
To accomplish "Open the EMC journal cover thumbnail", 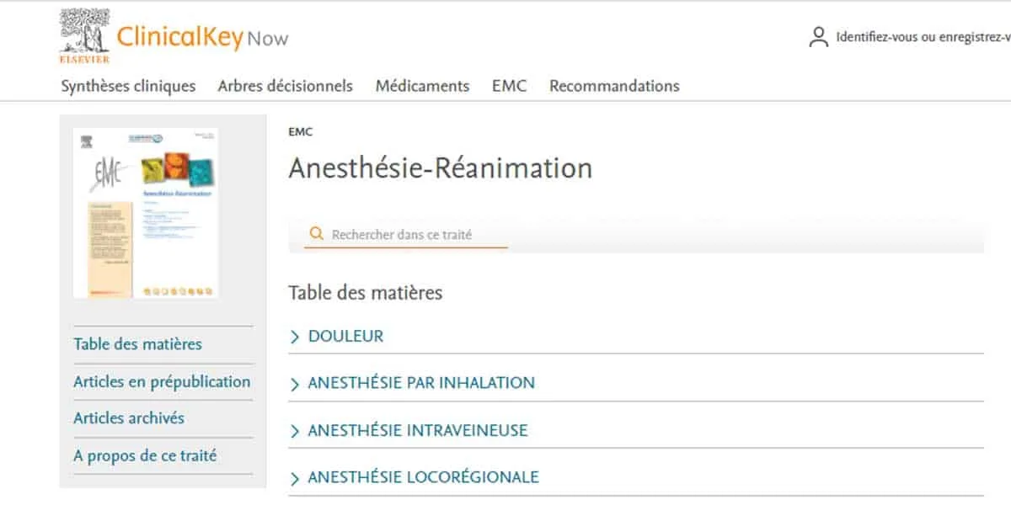I will (x=145, y=212).
